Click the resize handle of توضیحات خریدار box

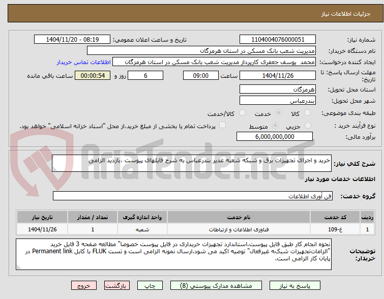click(x=18, y=267)
